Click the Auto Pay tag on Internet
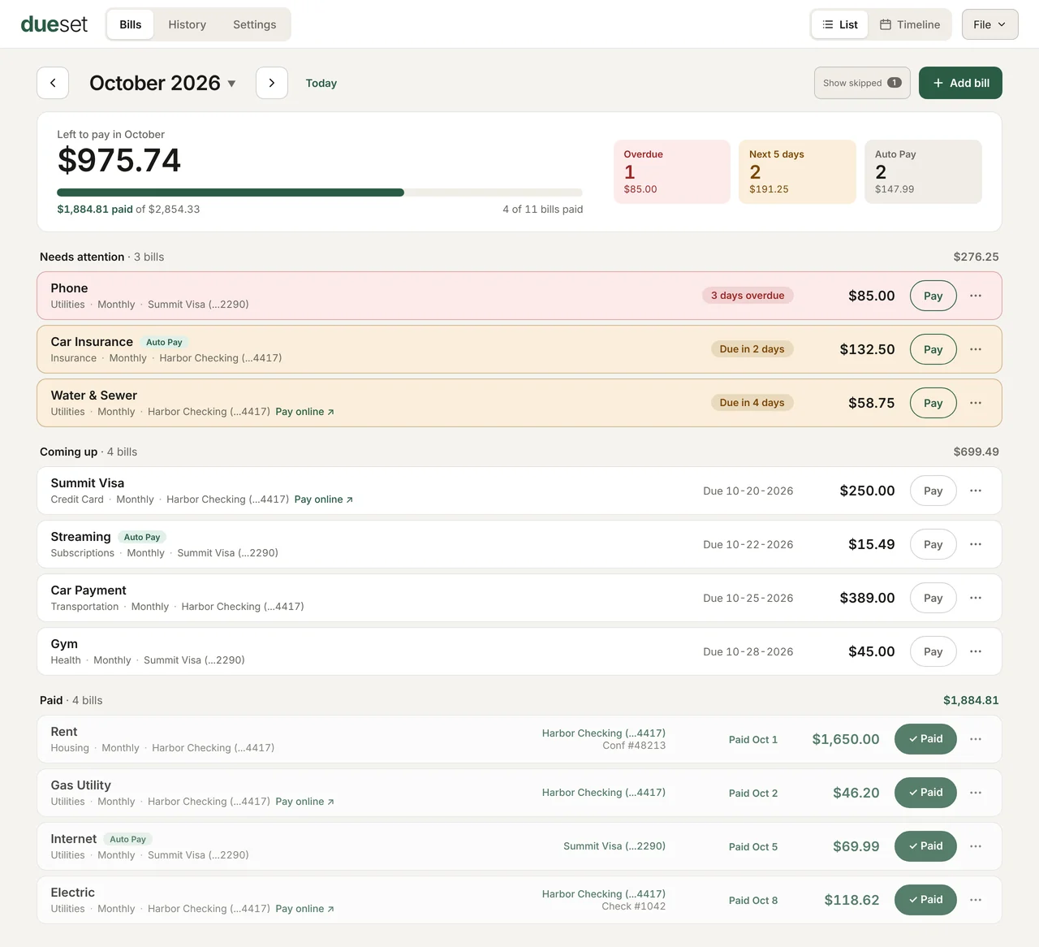Viewport: 1039px width, 947px height. pos(127,839)
